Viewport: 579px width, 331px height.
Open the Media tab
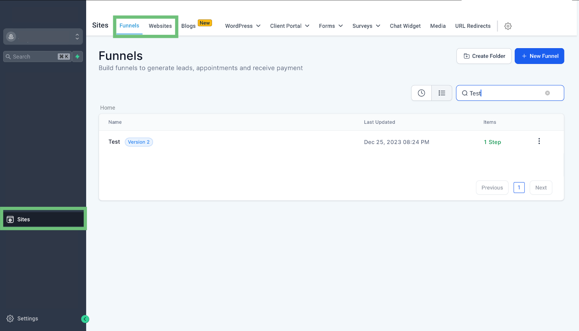(x=438, y=26)
